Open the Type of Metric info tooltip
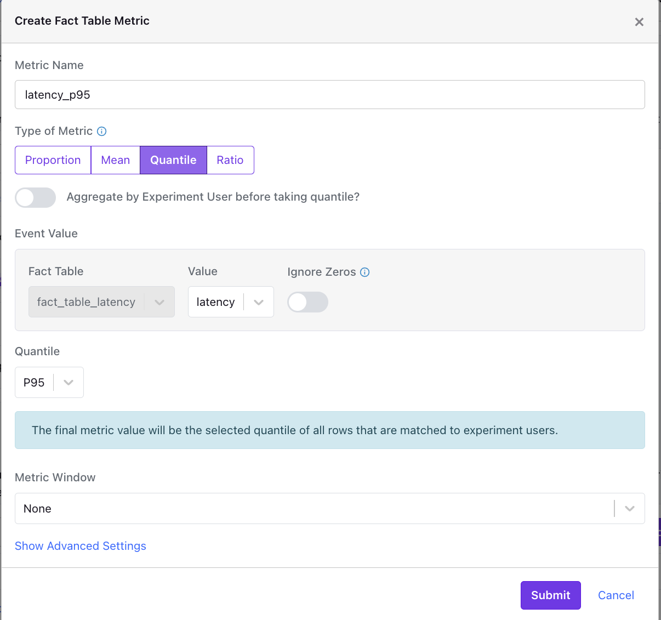Viewport: 661px width, 620px height. (102, 131)
